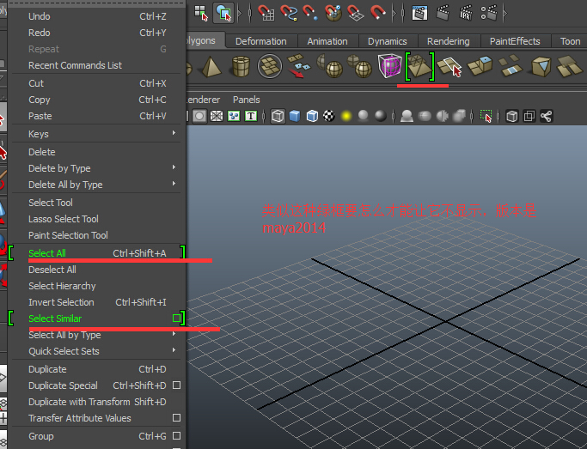This screenshot has width=587, height=449.
Task: Toggle X-ray cube icon in panel toolbar
Action: tap(511, 116)
